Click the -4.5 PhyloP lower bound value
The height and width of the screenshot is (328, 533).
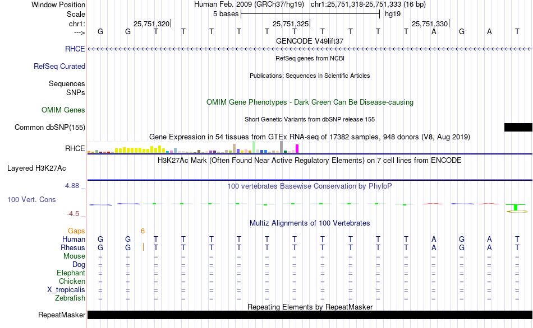coord(73,214)
